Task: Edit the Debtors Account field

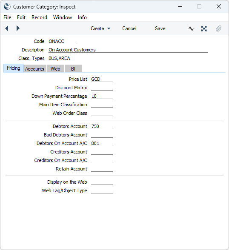Action: (102, 126)
